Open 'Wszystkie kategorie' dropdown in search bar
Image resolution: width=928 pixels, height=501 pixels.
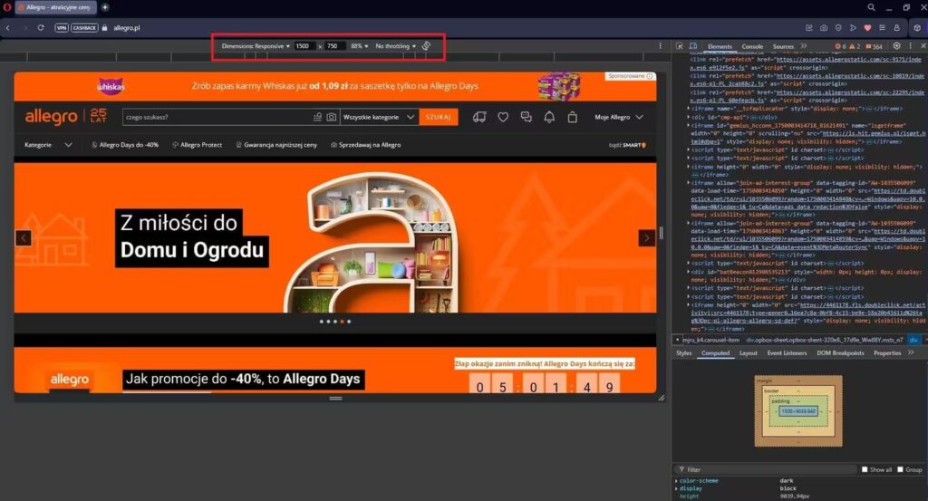click(379, 117)
